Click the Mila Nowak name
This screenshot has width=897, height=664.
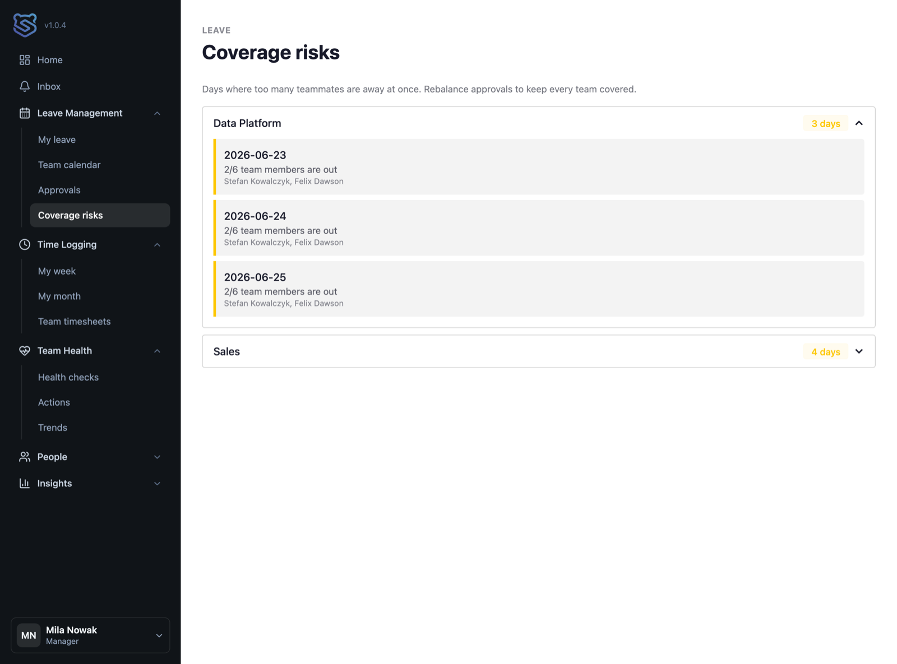[x=71, y=630]
